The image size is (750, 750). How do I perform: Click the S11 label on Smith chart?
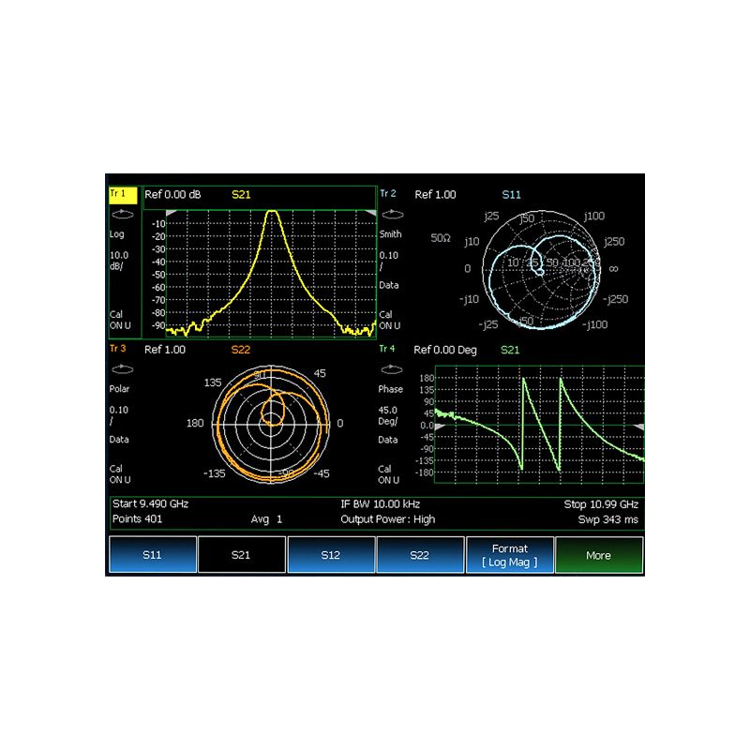pos(511,195)
